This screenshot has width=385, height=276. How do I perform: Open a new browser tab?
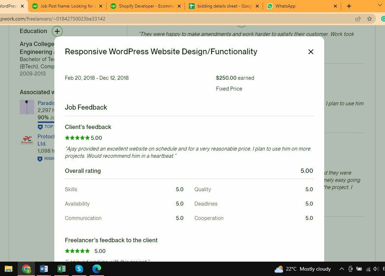pyautogui.click(x=349, y=6)
